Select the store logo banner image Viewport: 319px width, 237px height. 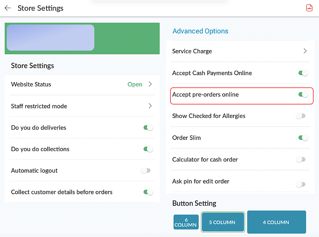(51, 38)
